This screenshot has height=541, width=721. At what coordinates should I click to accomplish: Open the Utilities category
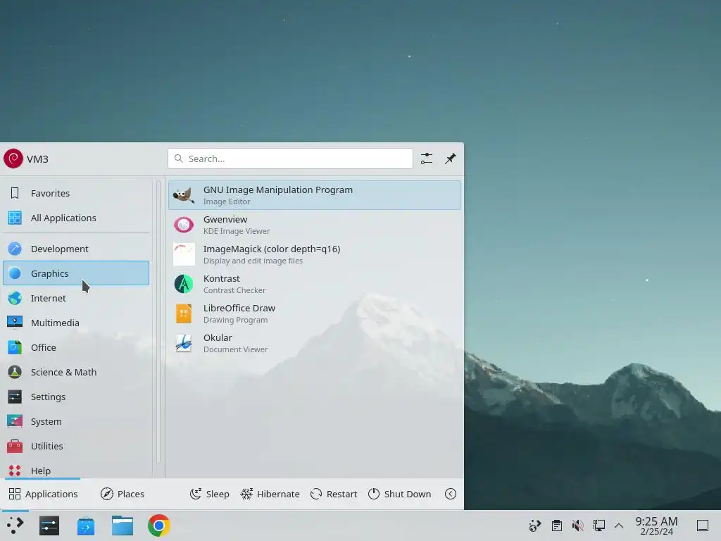(x=76, y=446)
